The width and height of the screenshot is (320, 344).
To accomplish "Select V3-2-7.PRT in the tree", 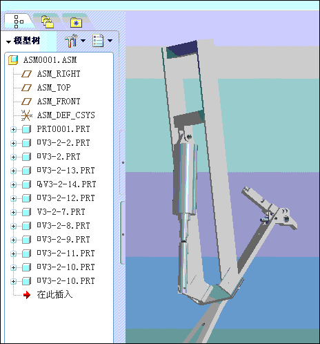I will [x=61, y=212].
